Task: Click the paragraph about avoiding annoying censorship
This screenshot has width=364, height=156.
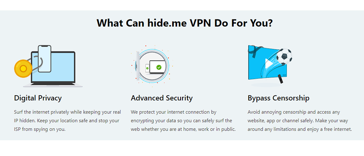Action: tap(300, 120)
